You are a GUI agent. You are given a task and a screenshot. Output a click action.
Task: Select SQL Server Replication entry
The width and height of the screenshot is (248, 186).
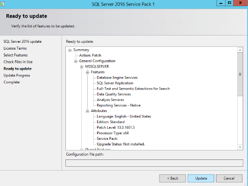115,83
